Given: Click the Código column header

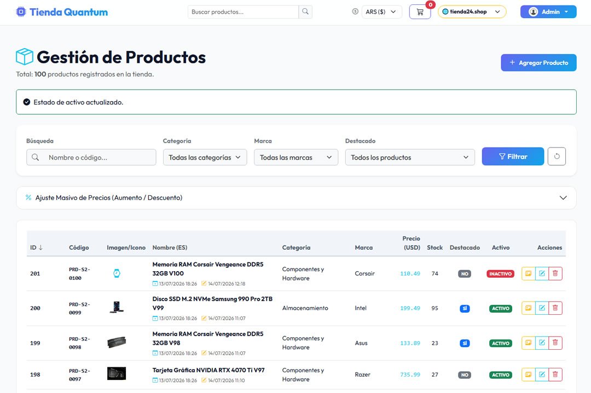Looking at the screenshot, I should pos(79,247).
